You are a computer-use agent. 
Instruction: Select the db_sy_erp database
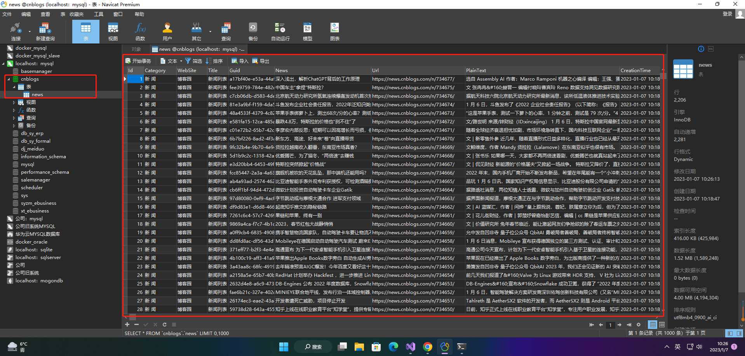coord(32,133)
